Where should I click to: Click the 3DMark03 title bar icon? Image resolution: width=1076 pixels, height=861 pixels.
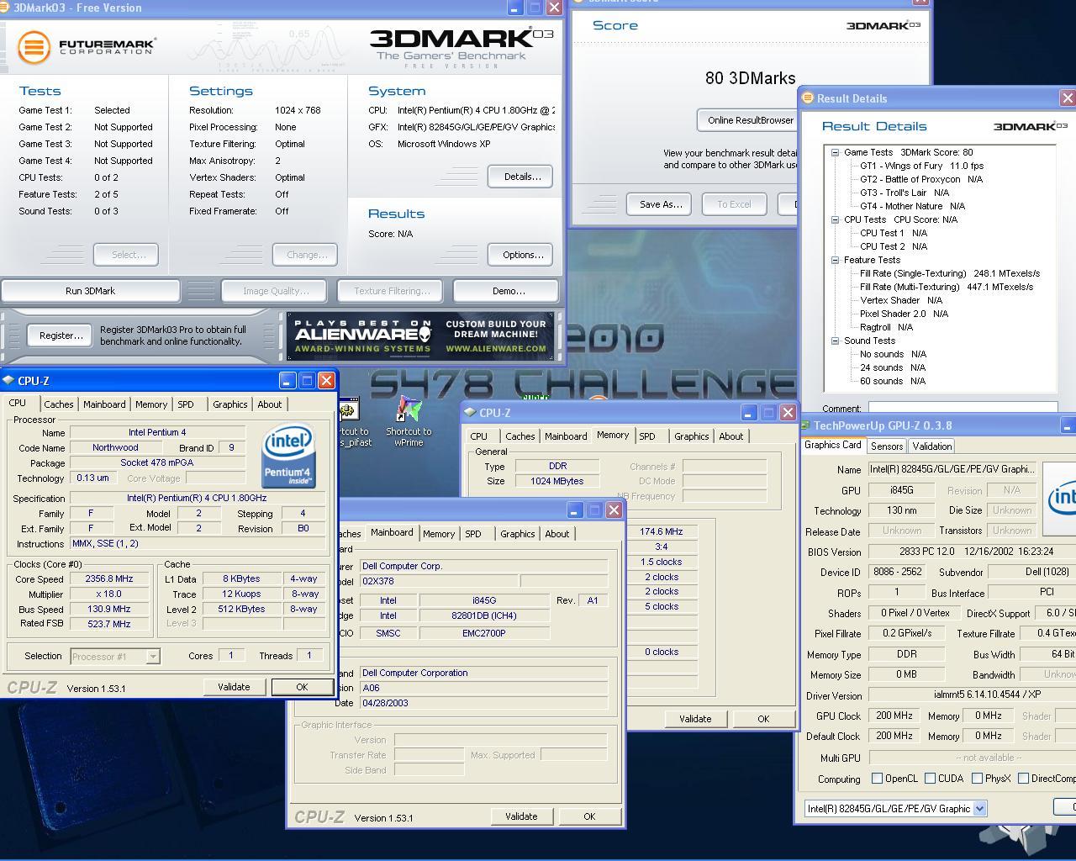point(6,8)
